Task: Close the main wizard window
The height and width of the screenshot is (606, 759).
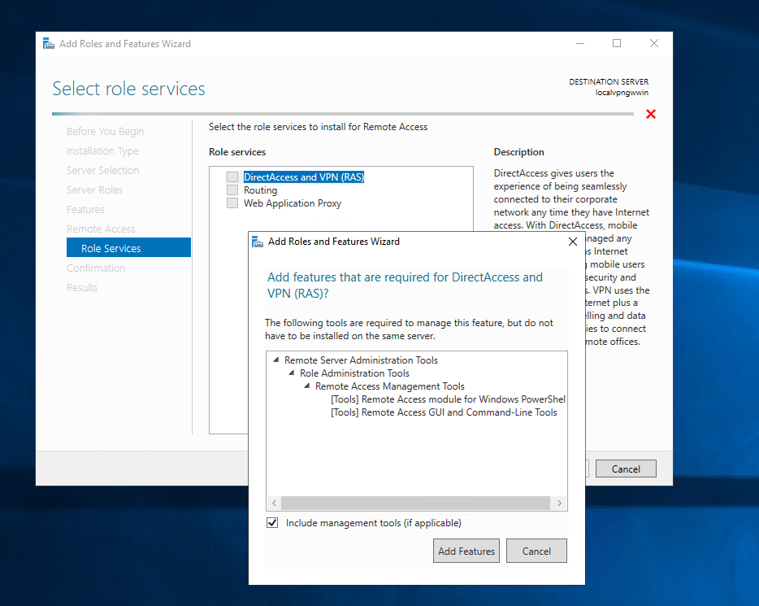Action: click(x=654, y=44)
